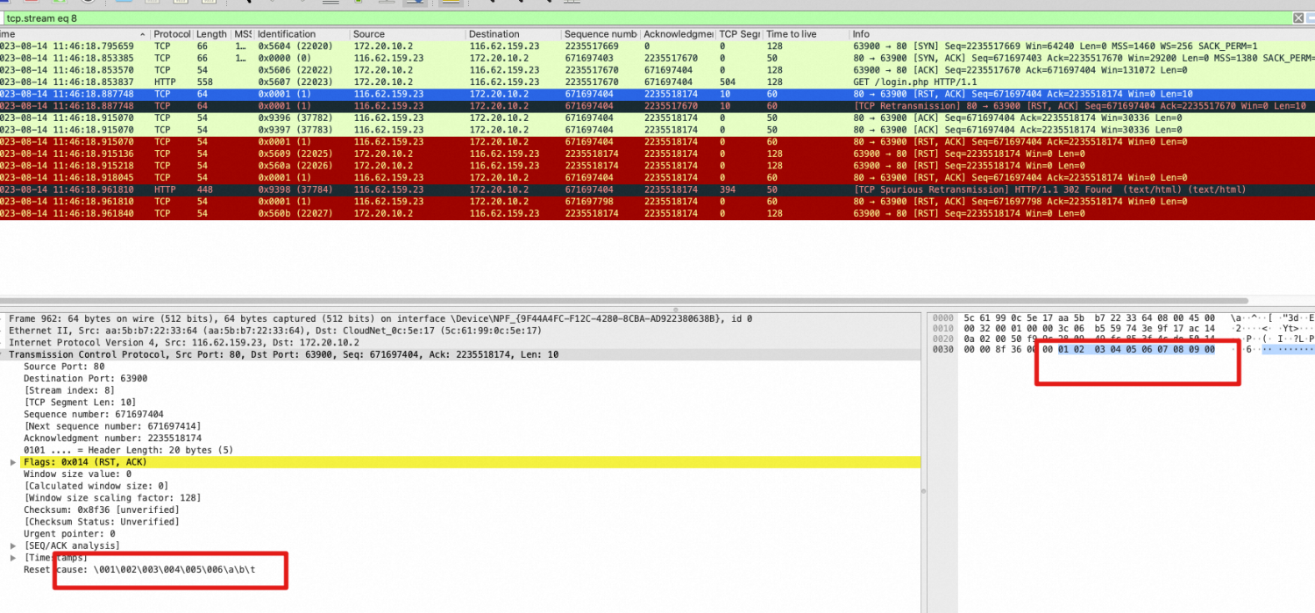
Task: Select the Header Length: 20 bytes field
Action: click(128, 450)
